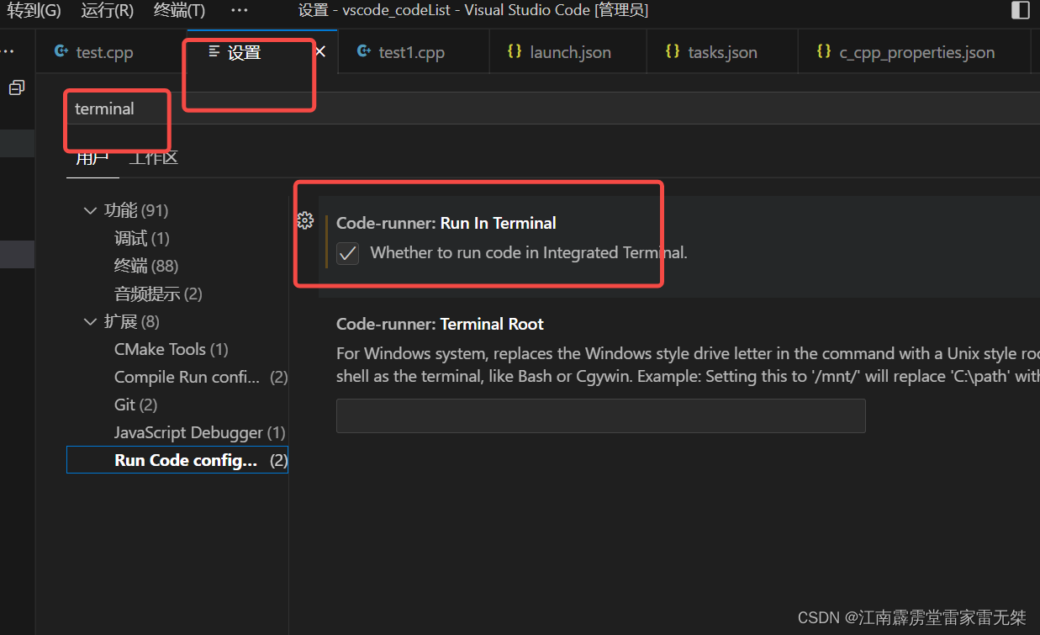This screenshot has height=635, width=1040.
Task: Open the tasks.json tab
Action: (723, 52)
